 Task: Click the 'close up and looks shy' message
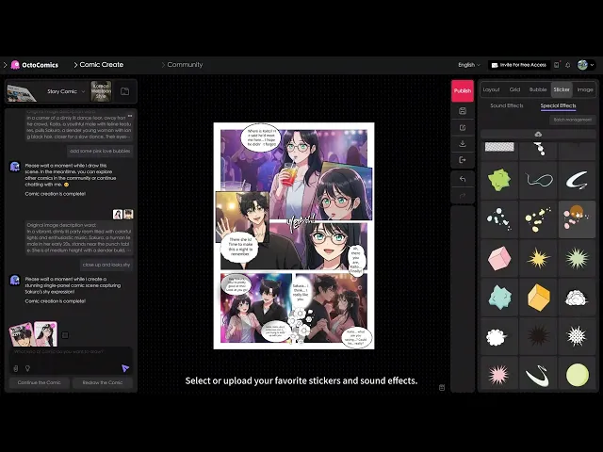106,265
